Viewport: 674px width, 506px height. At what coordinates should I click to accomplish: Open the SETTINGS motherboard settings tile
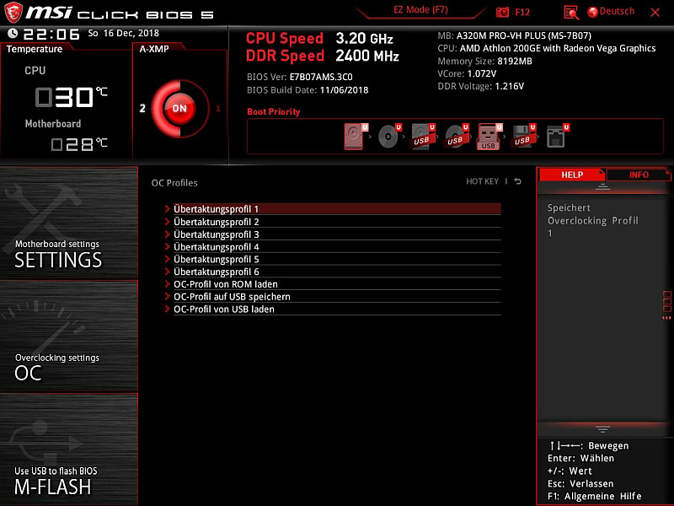(x=69, y=223)
